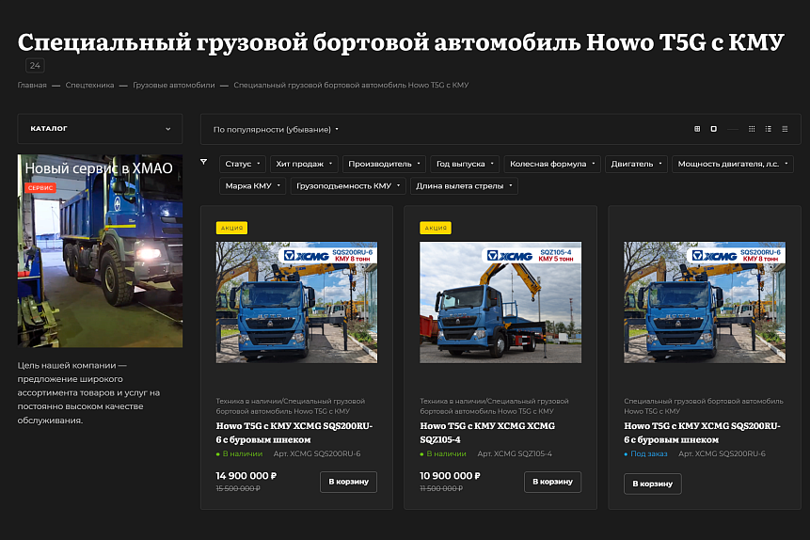
Task: Click the red Сервис badge on banner
Action: click(40, 188)
